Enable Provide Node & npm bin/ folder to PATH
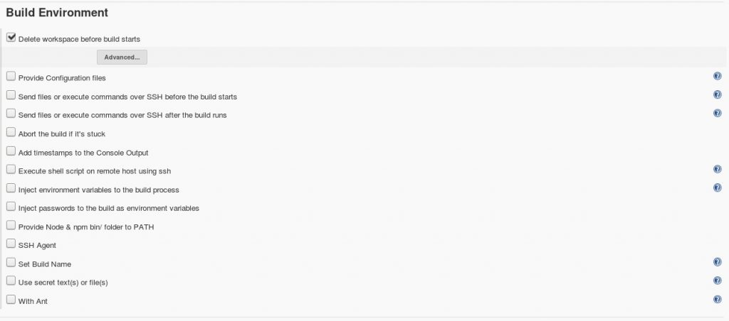729x321 pixels. point(11,225)
